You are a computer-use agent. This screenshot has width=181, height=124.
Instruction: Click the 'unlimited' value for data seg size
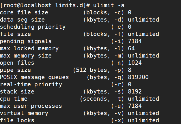click(143, 20)
